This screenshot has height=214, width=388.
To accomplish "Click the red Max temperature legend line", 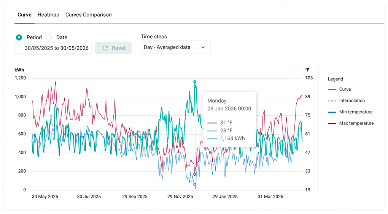I will [332, 123].
